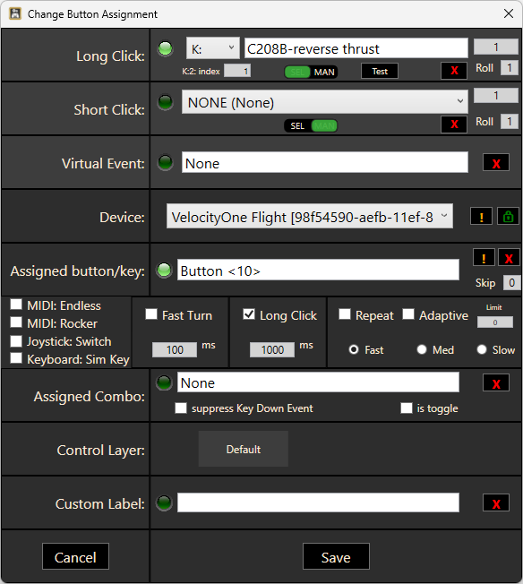523x584 pixels.
Task: Open the NONE (None) Short Click dropdown
Action: click(x=325, y=102)
